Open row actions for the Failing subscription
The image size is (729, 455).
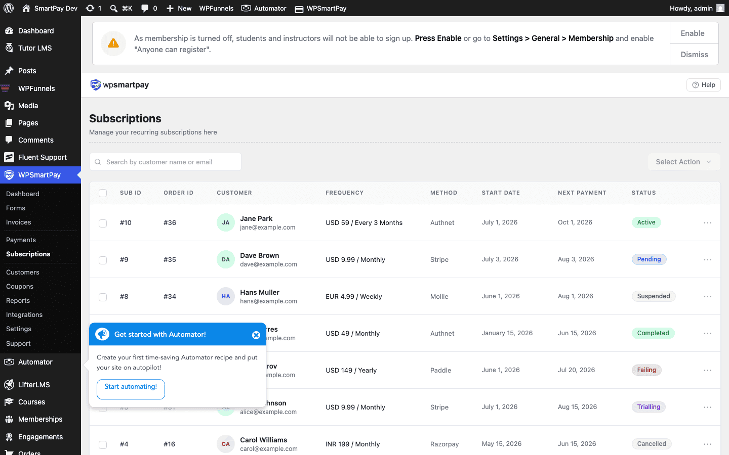[708, 370]
